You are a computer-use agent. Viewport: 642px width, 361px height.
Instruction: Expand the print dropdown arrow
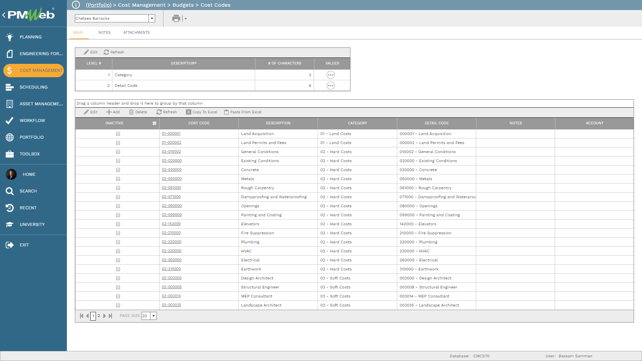185,18
